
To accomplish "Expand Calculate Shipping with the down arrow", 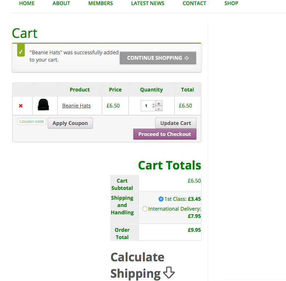I will [x=169, y=273].
